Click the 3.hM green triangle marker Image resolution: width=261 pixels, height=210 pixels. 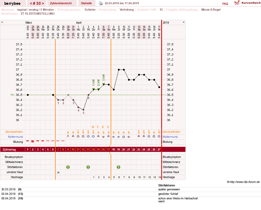[x=104, y=84]
